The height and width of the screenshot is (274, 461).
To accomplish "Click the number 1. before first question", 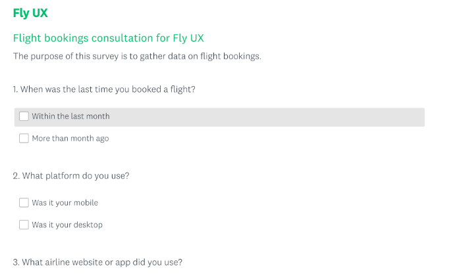I will (x=15, y=89).
